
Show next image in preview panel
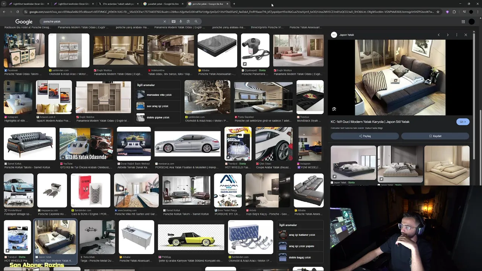click(x=448, y=35)
